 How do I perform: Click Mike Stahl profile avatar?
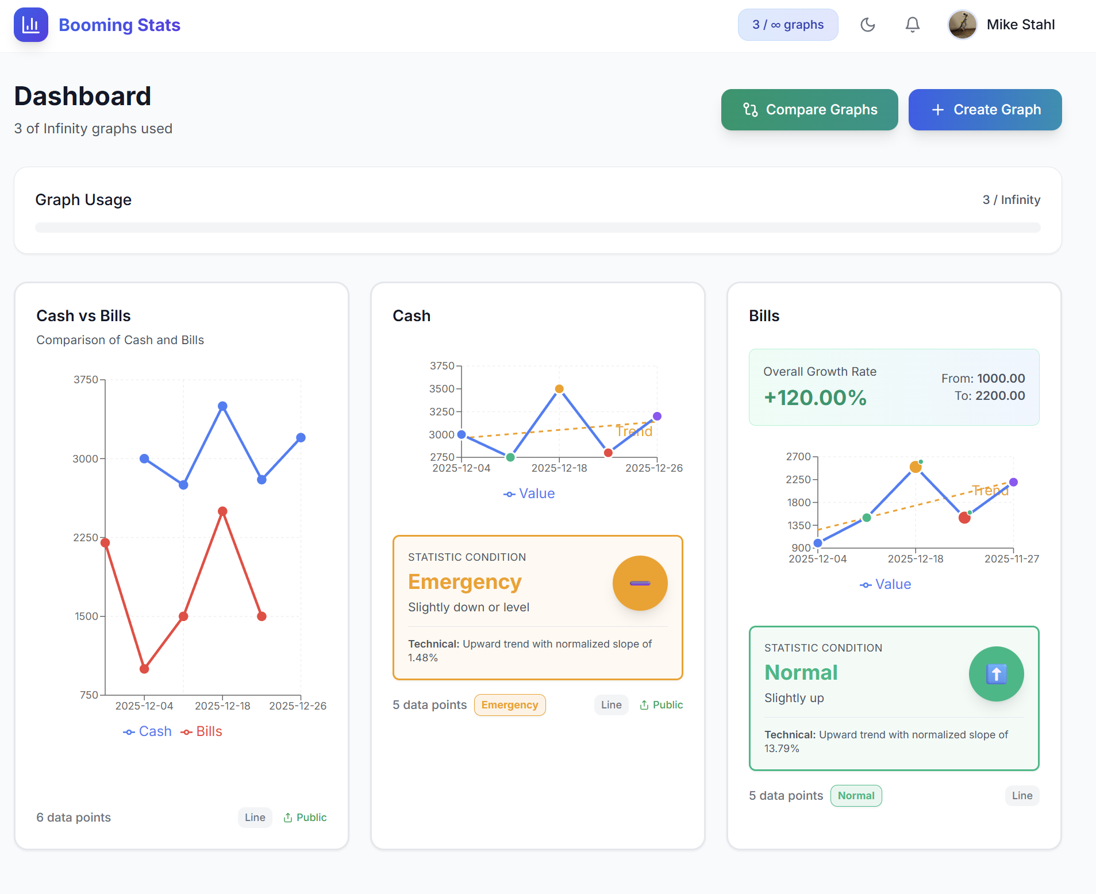(x=962, y=25)
